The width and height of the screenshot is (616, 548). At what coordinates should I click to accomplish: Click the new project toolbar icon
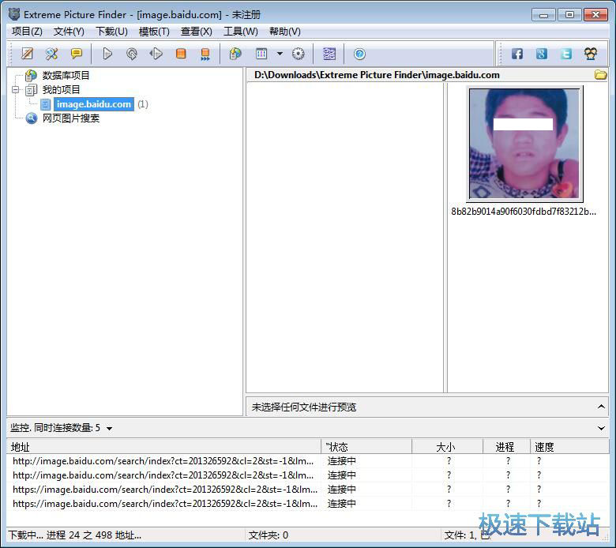[x=28, y=54]
